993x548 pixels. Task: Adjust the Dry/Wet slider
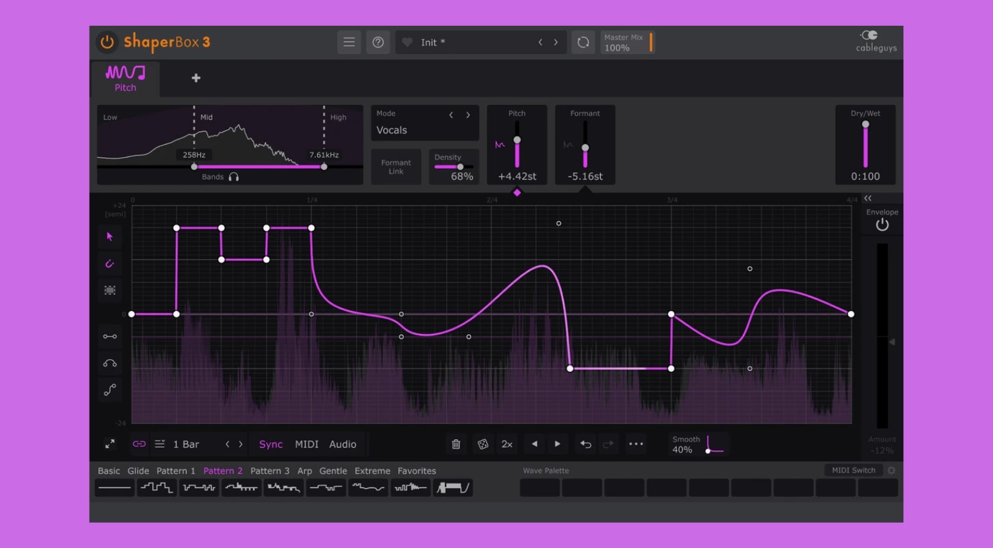865,144
